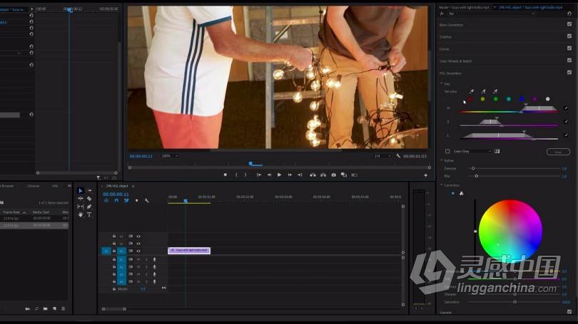Image resolution: width=578 pixels, height=324 pixels.
Task: Select the purple clip on V1
Action: [x=189, y=251]
